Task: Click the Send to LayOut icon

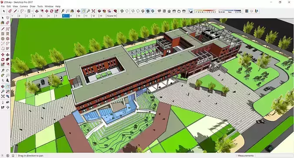Action: click(109, 11)
